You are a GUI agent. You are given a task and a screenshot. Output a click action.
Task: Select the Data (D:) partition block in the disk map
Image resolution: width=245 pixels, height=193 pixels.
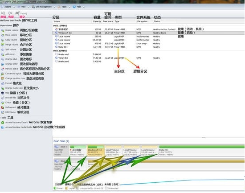pos(201,151)
